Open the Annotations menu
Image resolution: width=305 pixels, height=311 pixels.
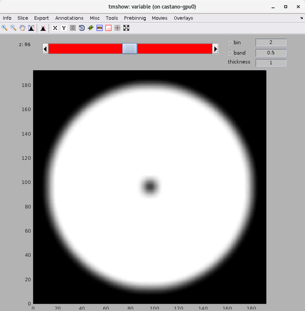pos(70,18)
